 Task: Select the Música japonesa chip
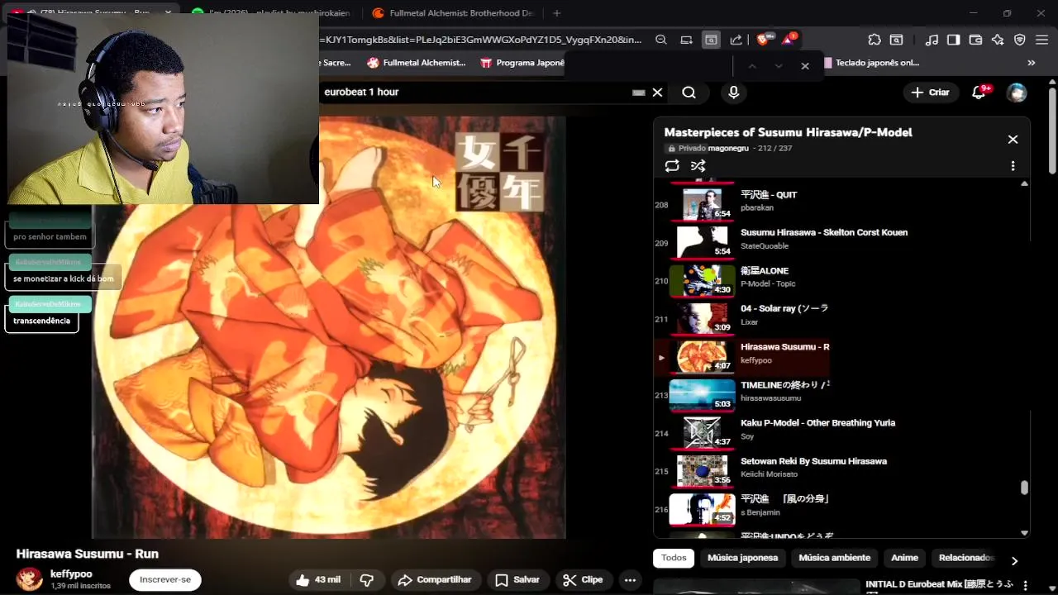[742, 558]
